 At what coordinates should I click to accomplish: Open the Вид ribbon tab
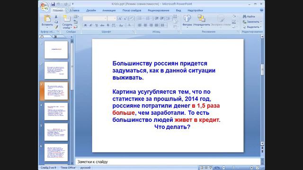click(178, 10)
